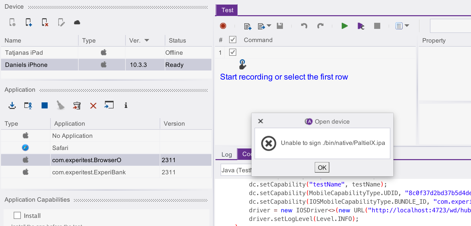Image resolution: width=471 pixels, height=226 pixels.
Task: Click the red X delete application icon
Action: (93, 106)
